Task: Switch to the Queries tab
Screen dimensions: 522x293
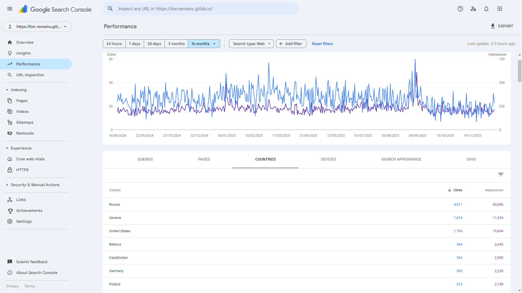Action: [145, 159]
